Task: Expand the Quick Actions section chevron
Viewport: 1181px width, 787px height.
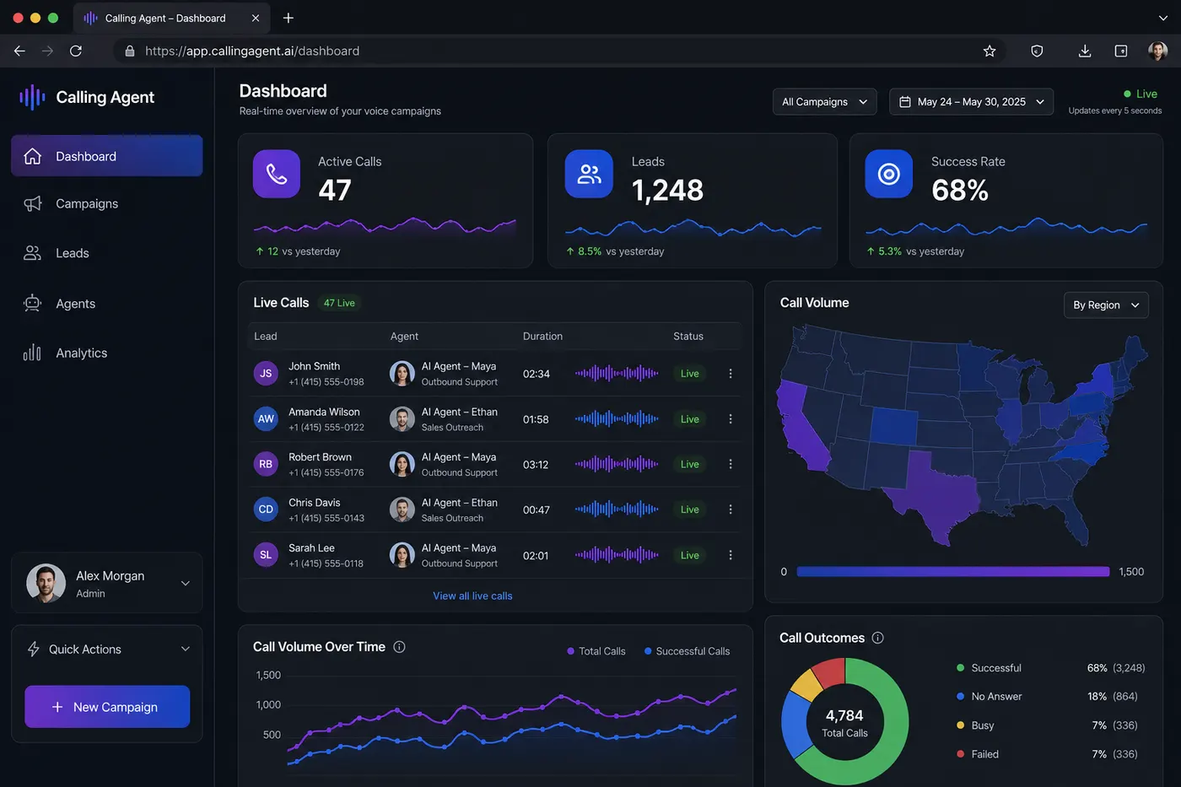Action: click(186, 650)
